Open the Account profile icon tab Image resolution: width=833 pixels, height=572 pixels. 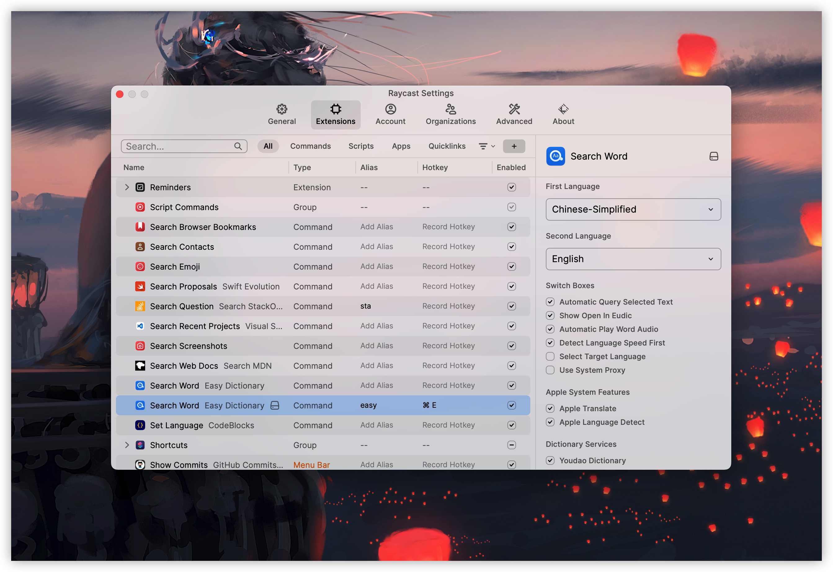(390, 114)
